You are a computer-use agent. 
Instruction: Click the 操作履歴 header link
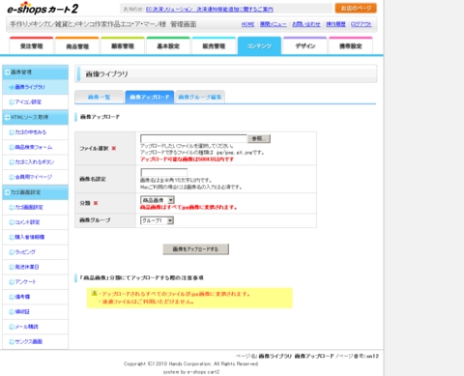[x=335, y=24]
